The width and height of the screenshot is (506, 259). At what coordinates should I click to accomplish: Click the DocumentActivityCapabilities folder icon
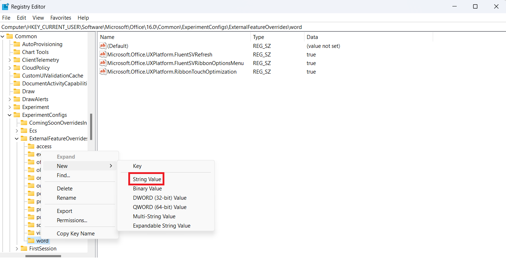[17, 84]
